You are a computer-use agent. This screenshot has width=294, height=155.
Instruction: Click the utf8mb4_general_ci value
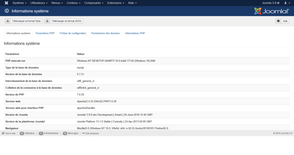point(88,88)
